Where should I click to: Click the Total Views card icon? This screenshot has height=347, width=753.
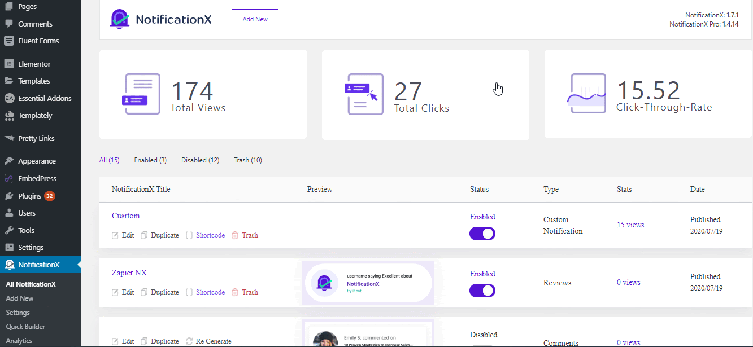click(142, 94)
